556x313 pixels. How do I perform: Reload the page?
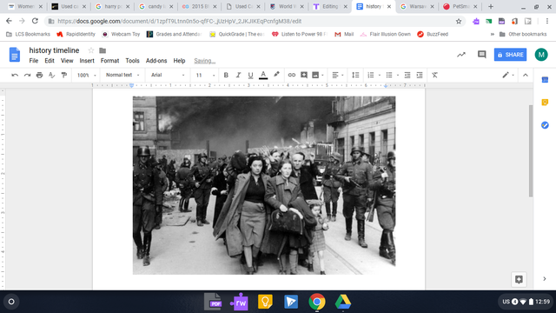(x=35, y=21)
